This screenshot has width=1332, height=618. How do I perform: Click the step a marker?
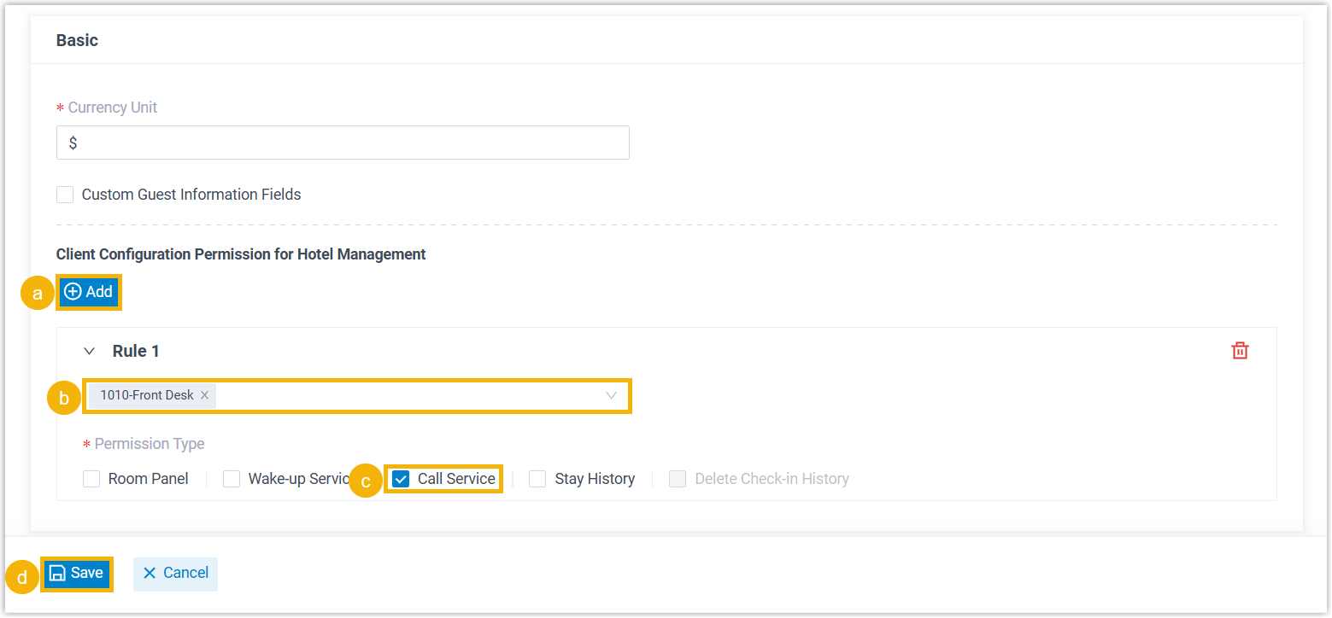(x=37, y=294)
